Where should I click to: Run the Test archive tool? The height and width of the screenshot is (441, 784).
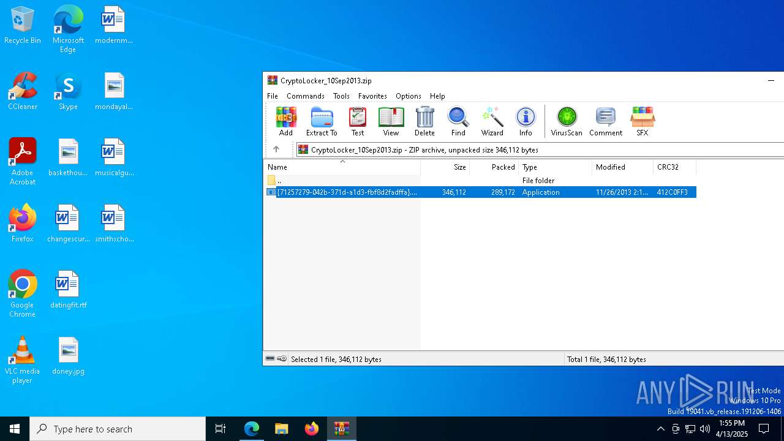tap(358, 121)
